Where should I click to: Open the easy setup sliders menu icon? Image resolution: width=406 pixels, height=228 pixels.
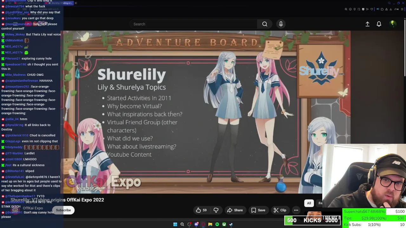402,9
